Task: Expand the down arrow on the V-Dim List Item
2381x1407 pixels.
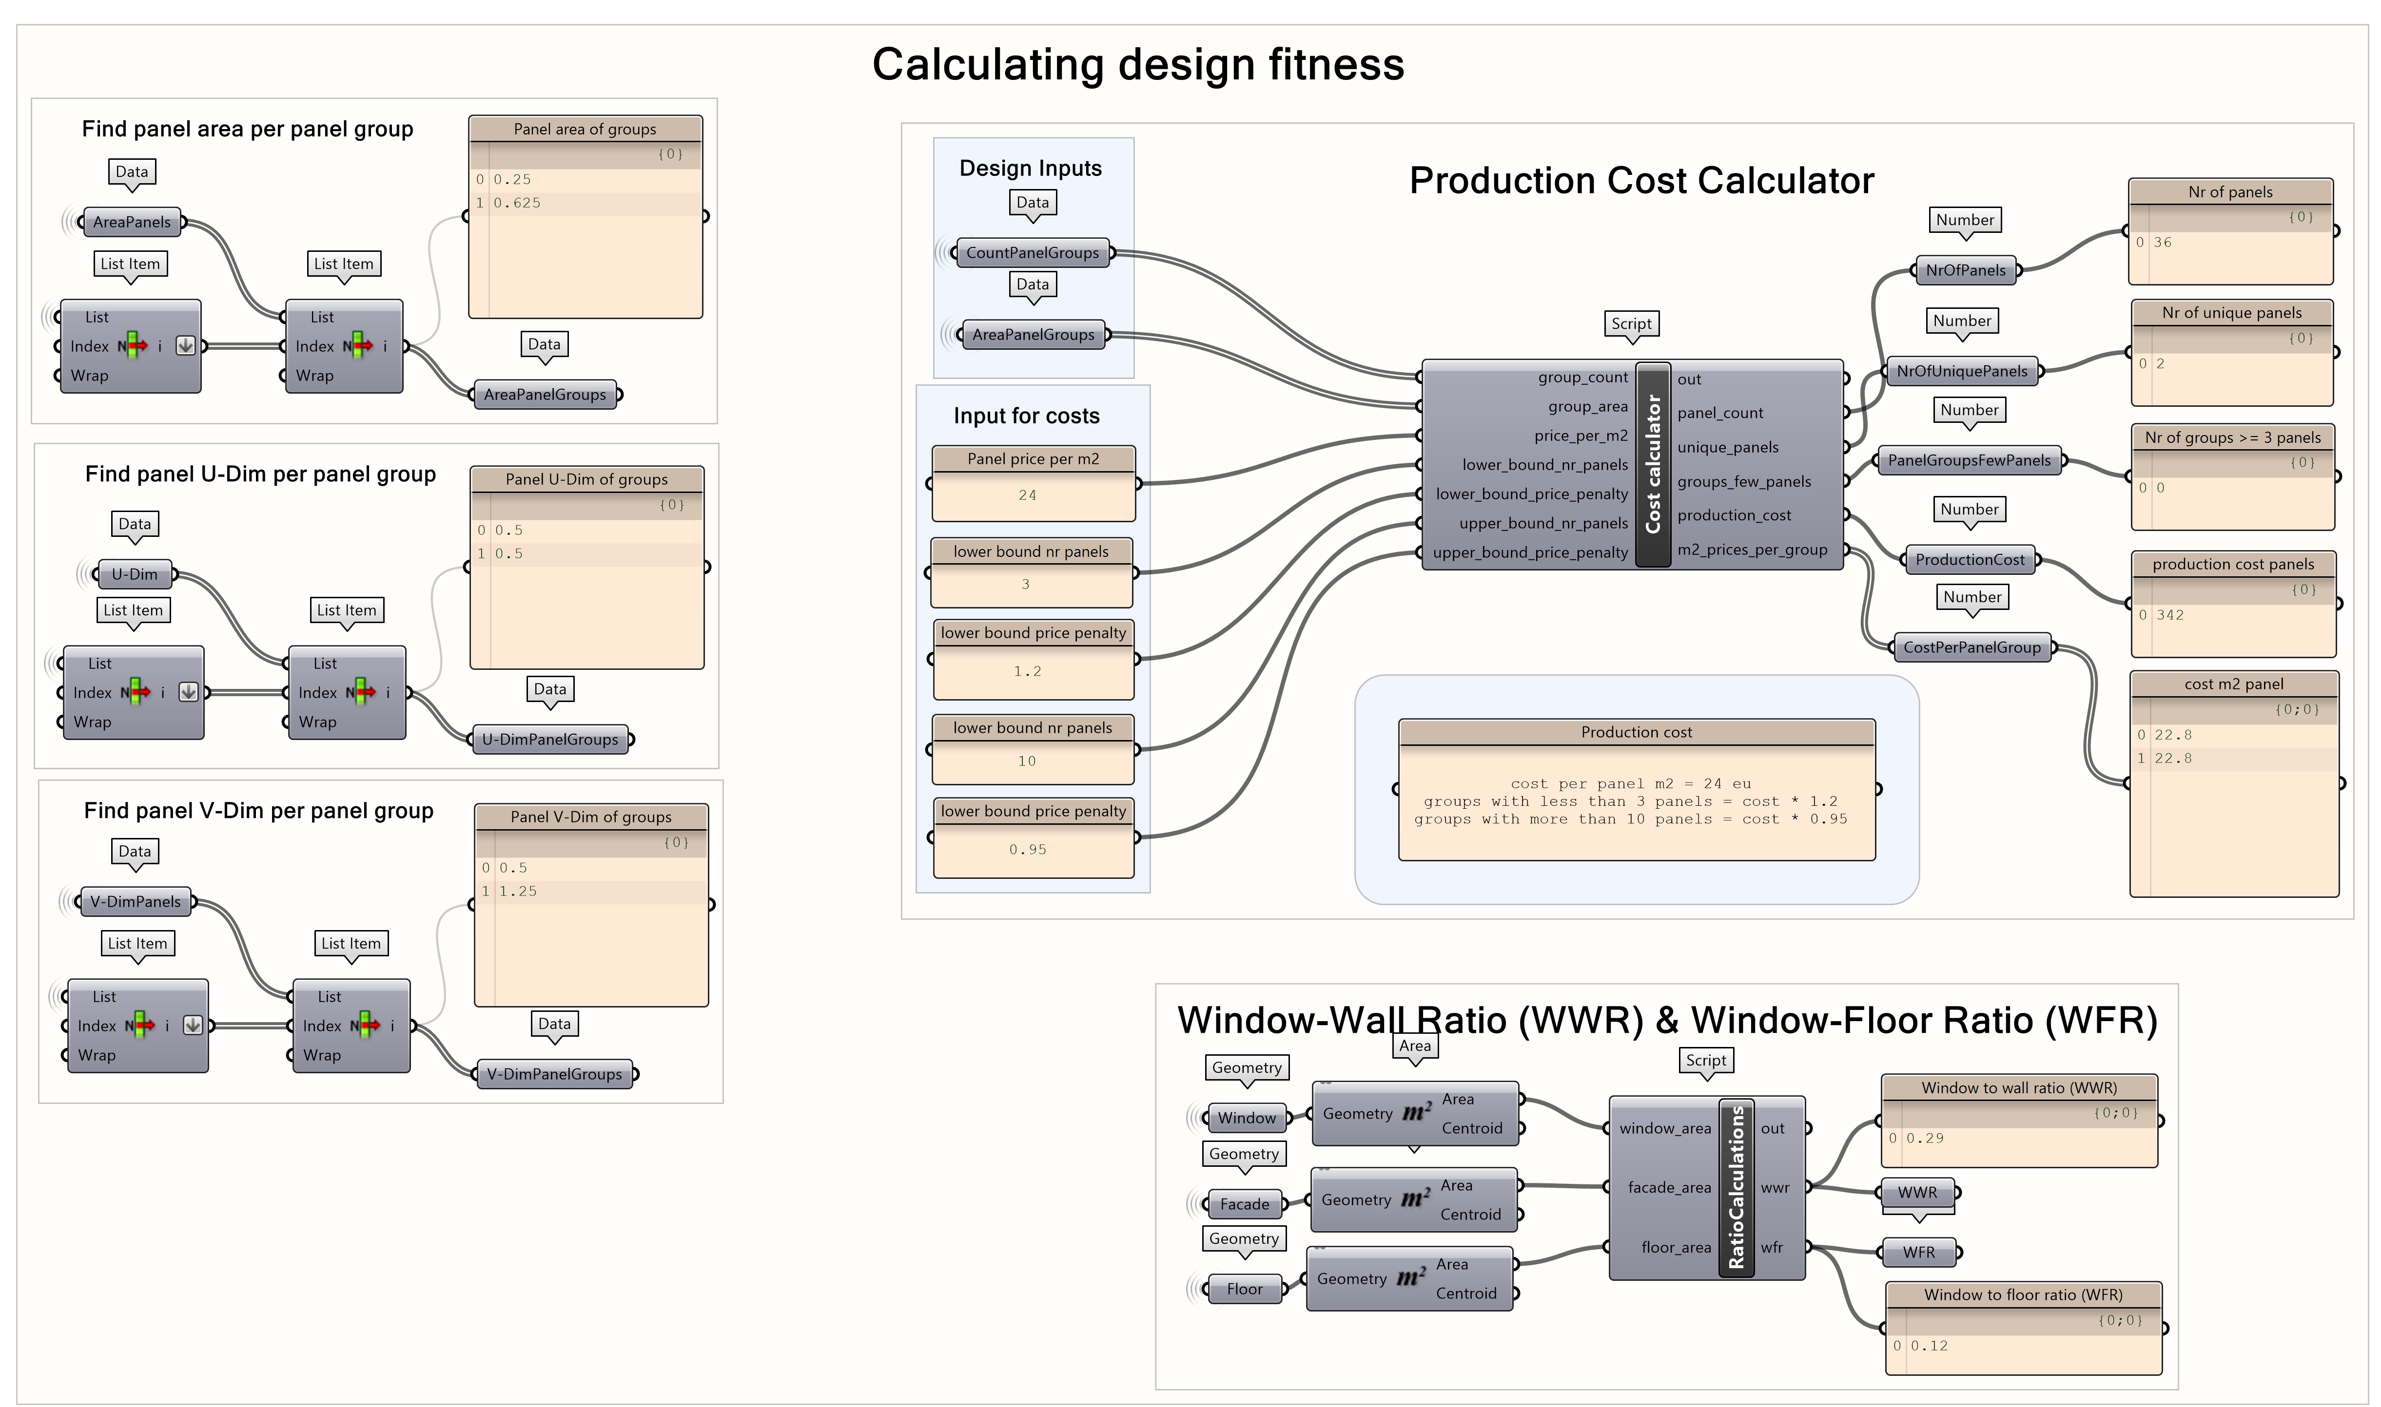Action: click(x=193, y=1026)
